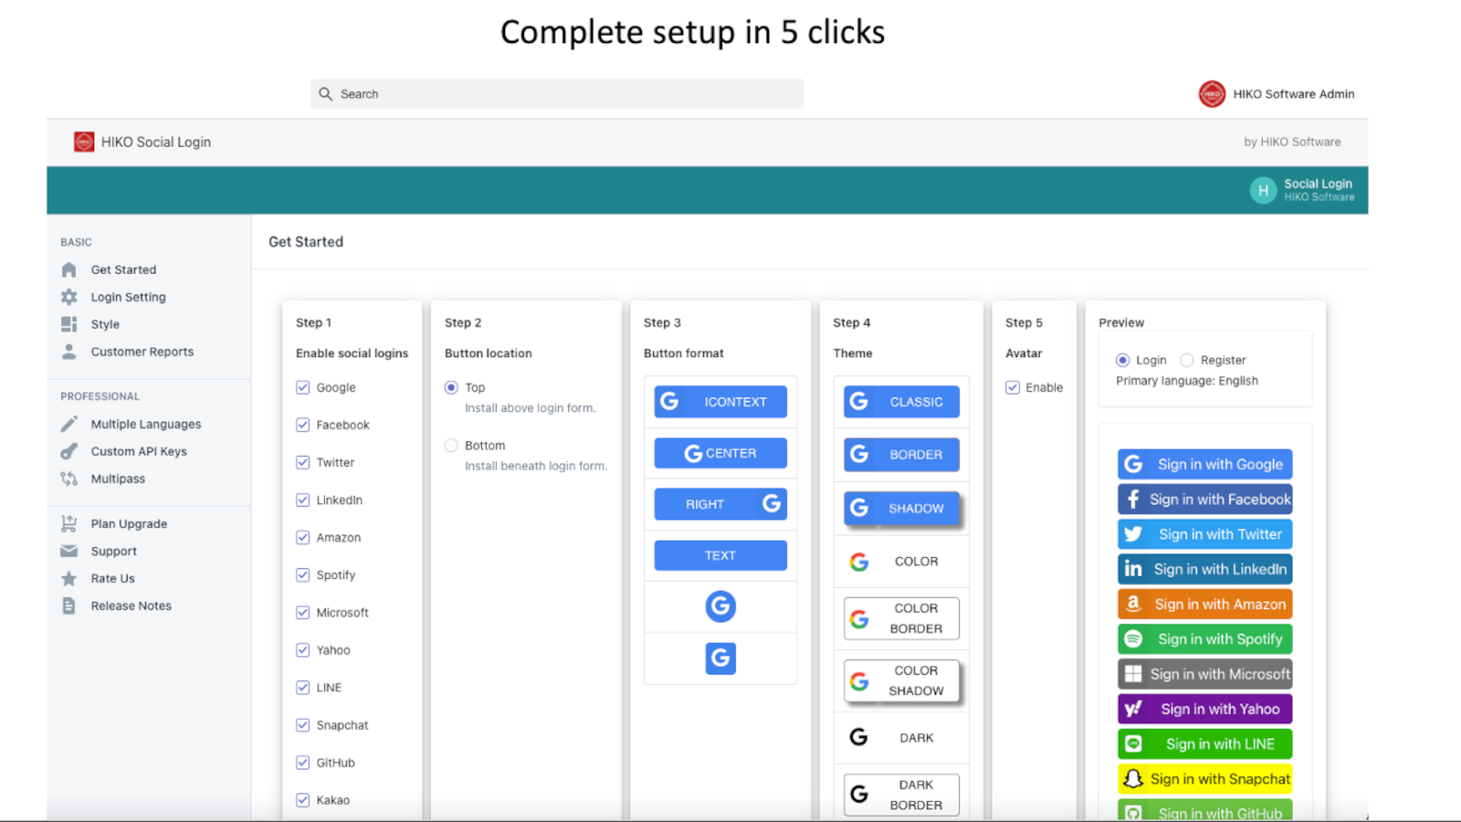Viewport: 1461px width, 822px height.
Task: Open Custom API Keys key icon
Action: (x=68, y=451)
